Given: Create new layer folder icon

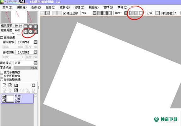Looking at the screenshot, I should coord(16,85).
